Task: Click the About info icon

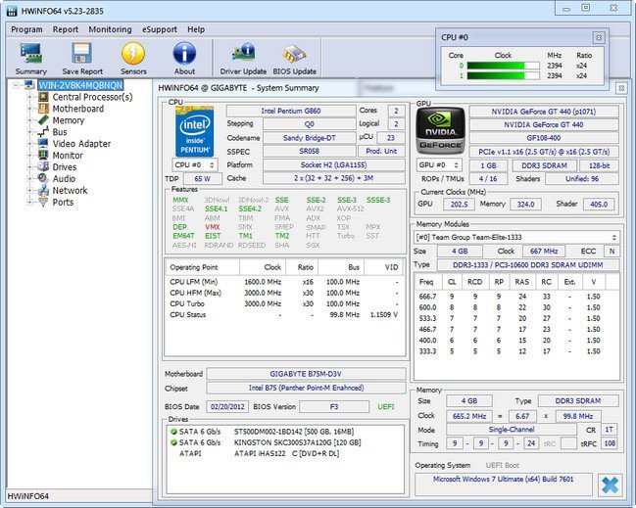Action: point(184,53)
